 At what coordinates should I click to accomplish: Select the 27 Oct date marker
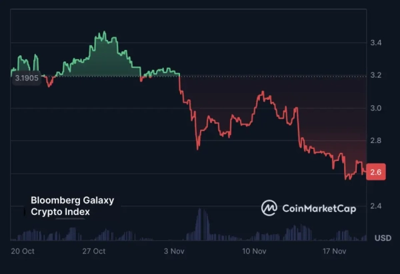click(x=94, y=251)
